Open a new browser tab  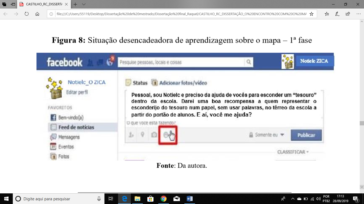(x=75, y=4)
